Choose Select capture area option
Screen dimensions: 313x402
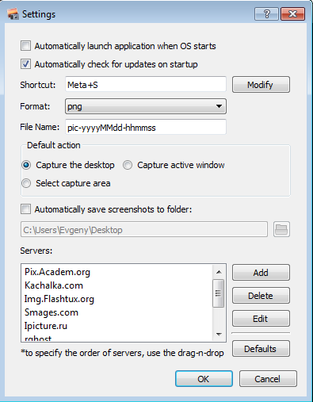[26, 183]
